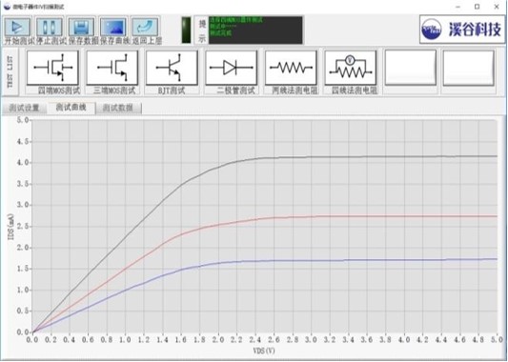Choose the diode test icon
Viewport: 508px width, 362px height.
[232, 68]
